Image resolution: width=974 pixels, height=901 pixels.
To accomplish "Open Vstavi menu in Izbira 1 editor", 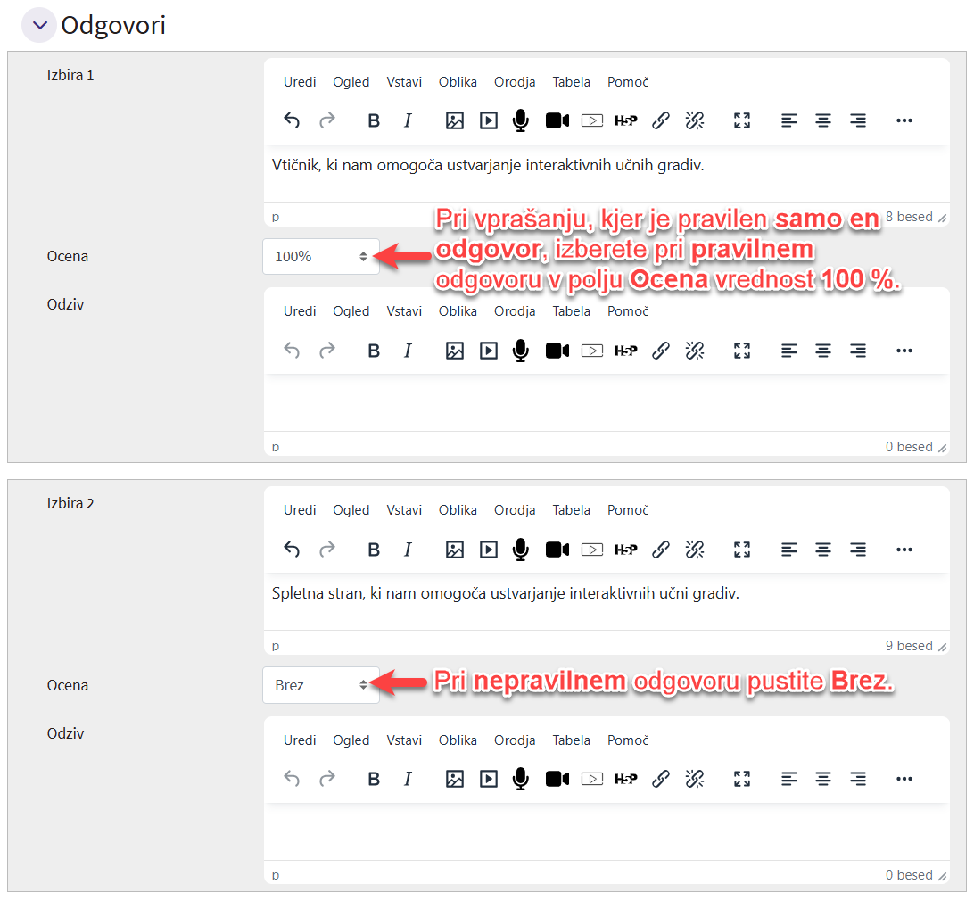I will point(404,82).
